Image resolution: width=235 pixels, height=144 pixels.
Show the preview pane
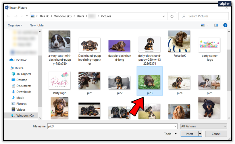216,25
